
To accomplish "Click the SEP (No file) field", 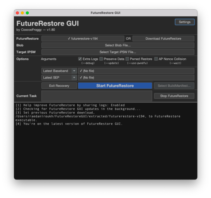I will pos(136,78).
